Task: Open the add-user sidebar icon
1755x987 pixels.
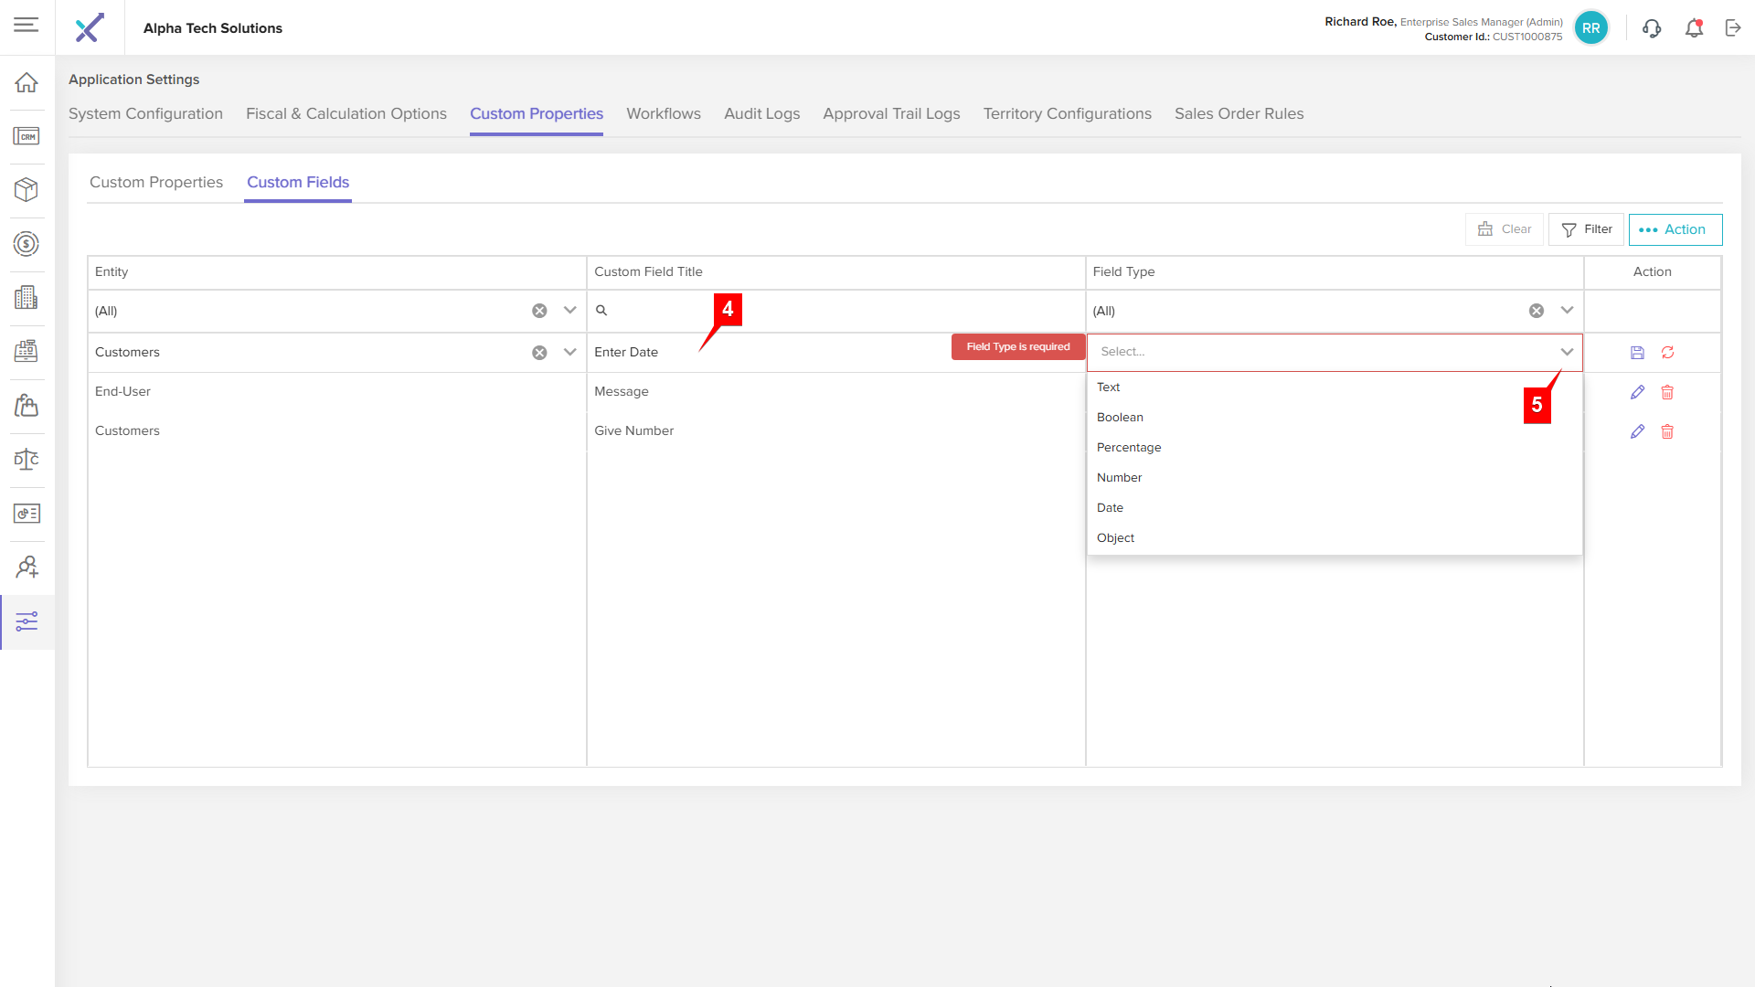Action: pyautogui.click(x=27, y=568)
